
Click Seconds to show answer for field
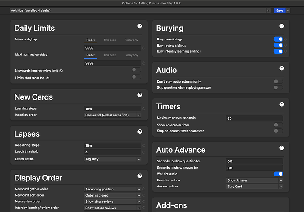coord(254,168)
